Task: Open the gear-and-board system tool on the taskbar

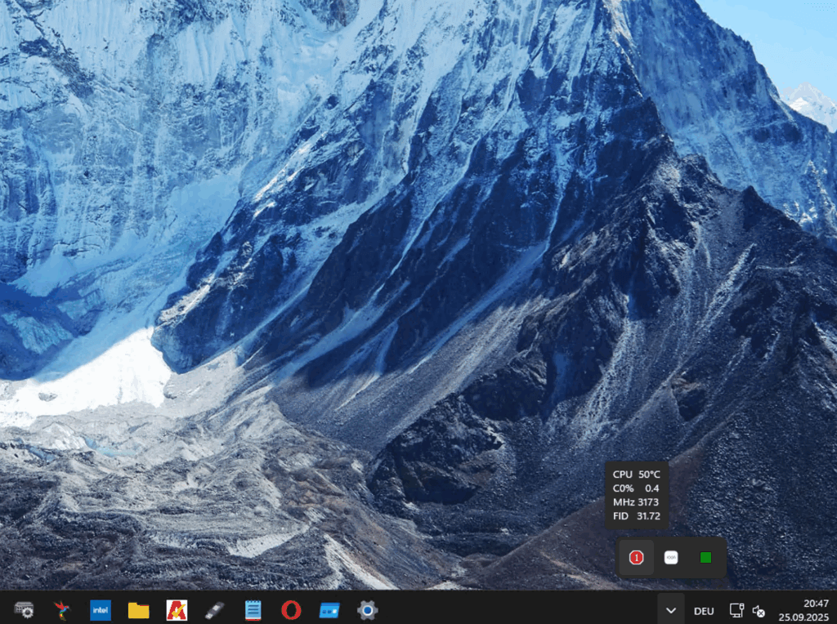Action: 24,609
